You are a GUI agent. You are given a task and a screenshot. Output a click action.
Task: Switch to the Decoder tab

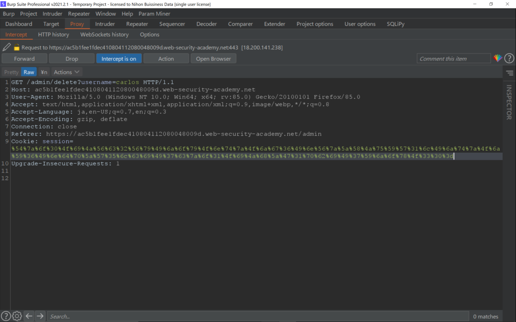click(207, 24)
